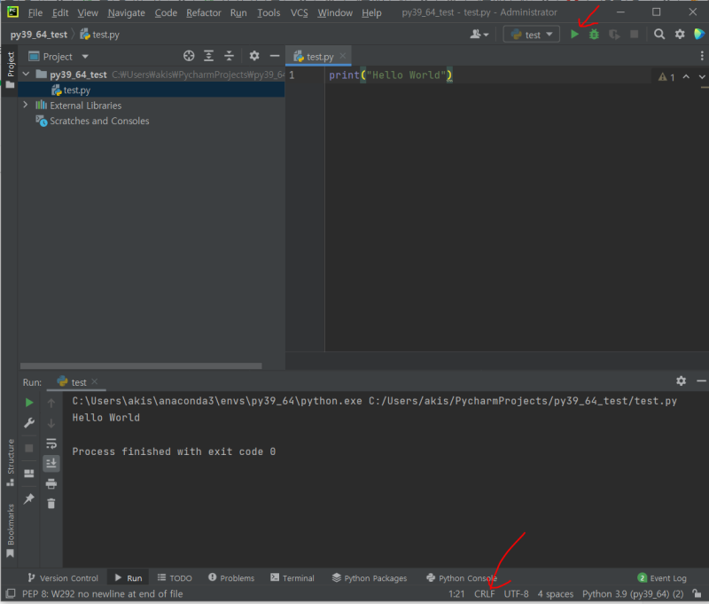The image size is (709, 604).
Task: Collapse All nodes in the Project tree toolbar
Action: [x=229, y=55]
